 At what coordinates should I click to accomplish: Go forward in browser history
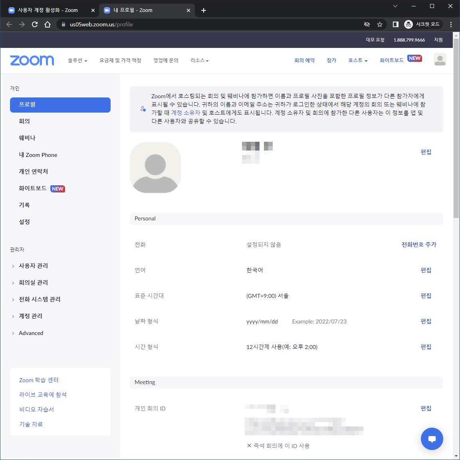tap(22, 24)
